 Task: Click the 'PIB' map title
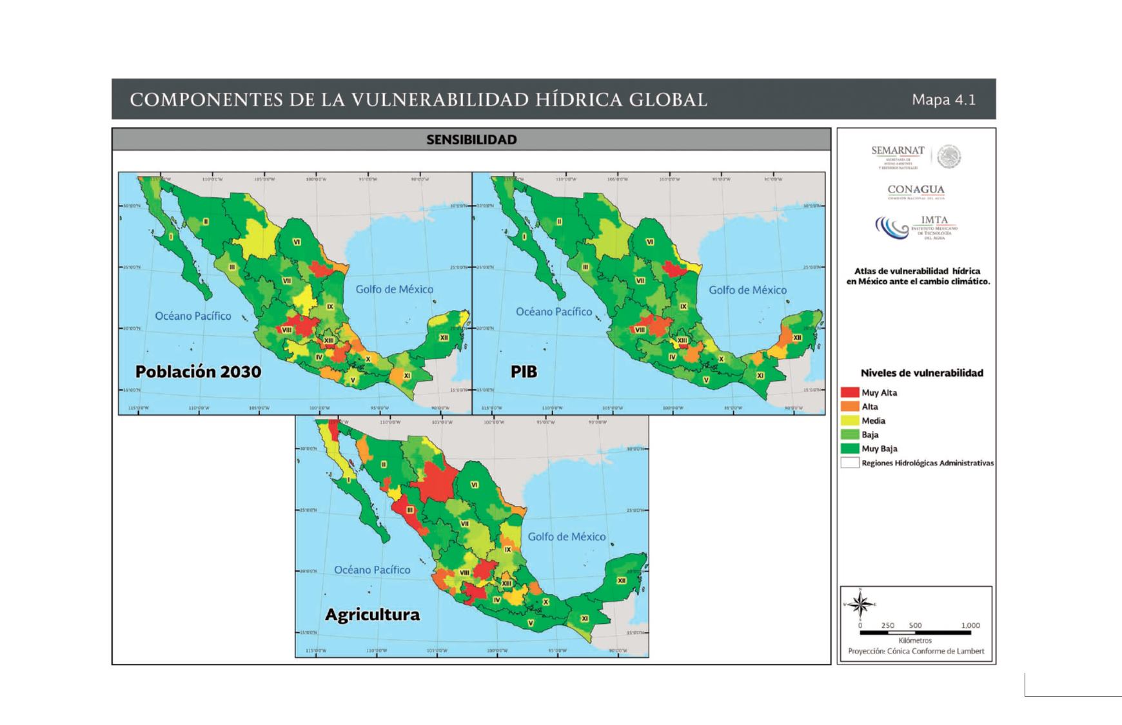[x=524, y=371]
